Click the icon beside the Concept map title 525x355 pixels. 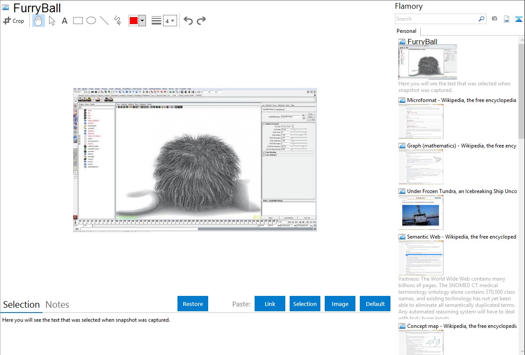pos(402,326)
